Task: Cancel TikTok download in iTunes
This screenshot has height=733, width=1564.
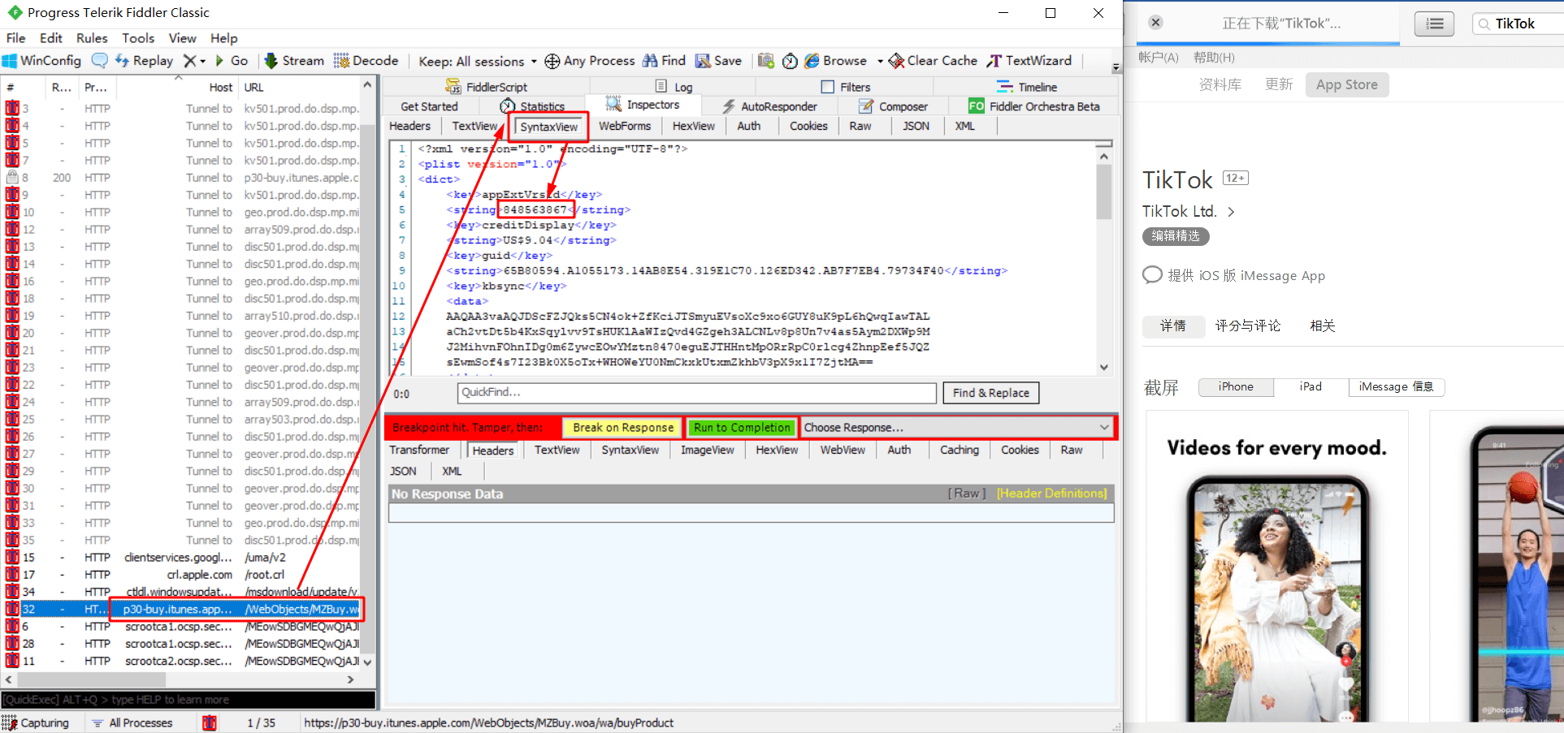Action: coord(1155,23)
